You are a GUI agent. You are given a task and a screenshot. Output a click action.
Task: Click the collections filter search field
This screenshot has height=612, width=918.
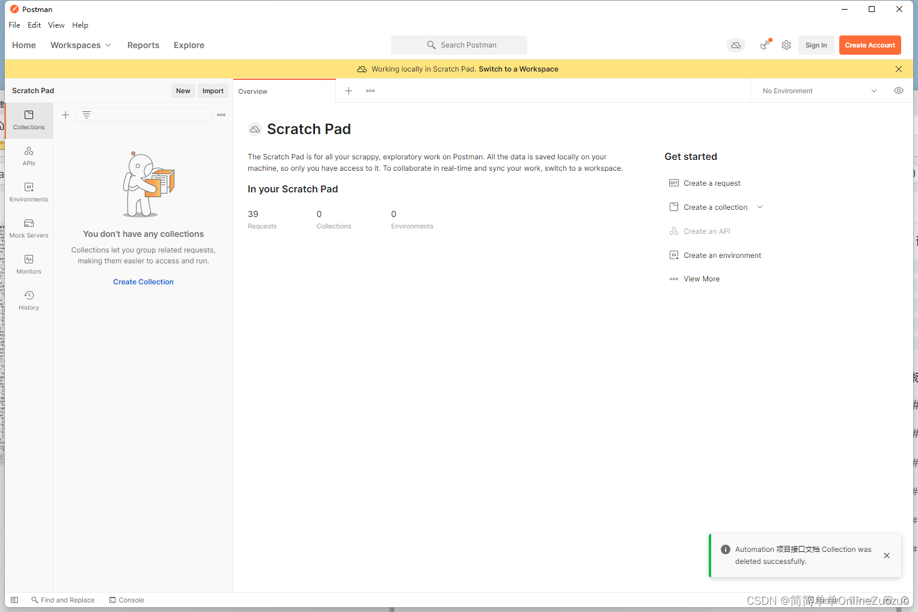click(x=143, y=115)
